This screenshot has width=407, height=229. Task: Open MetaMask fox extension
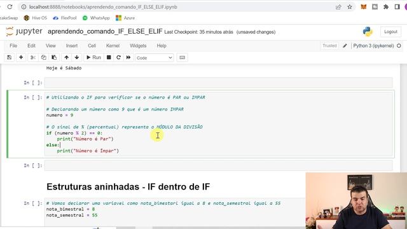[x=364, y=7]
